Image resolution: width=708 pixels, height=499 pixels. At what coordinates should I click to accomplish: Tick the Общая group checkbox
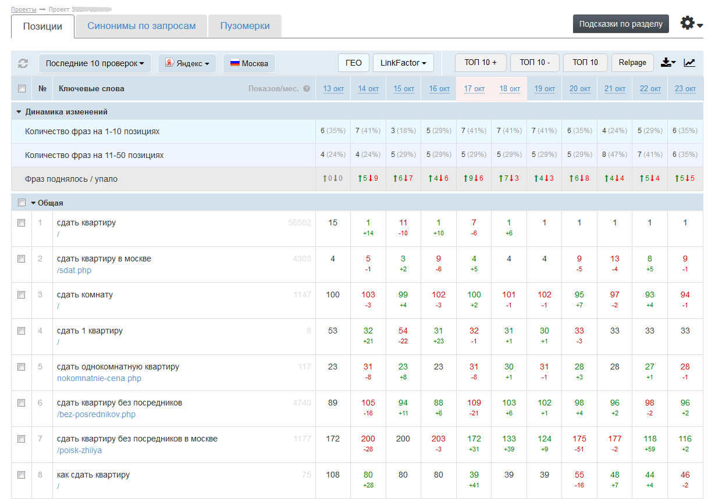click(x=22, y=203)
